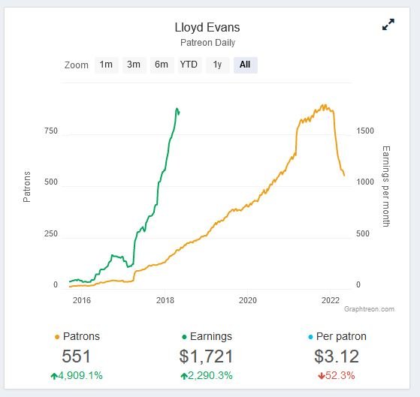Click the Lloyd Evans chart title

[x=207, y=27]
